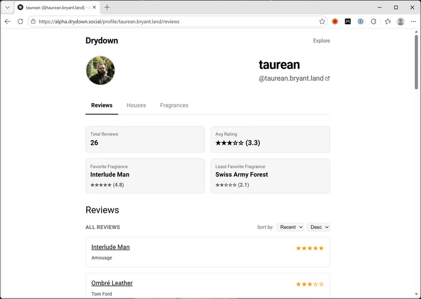View site info lock icon

tap(33, 22)
